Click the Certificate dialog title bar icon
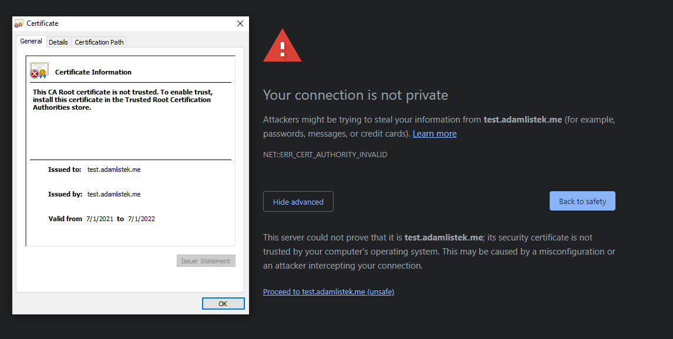Screen dimensions: 673x339 [x=19, y=23]
